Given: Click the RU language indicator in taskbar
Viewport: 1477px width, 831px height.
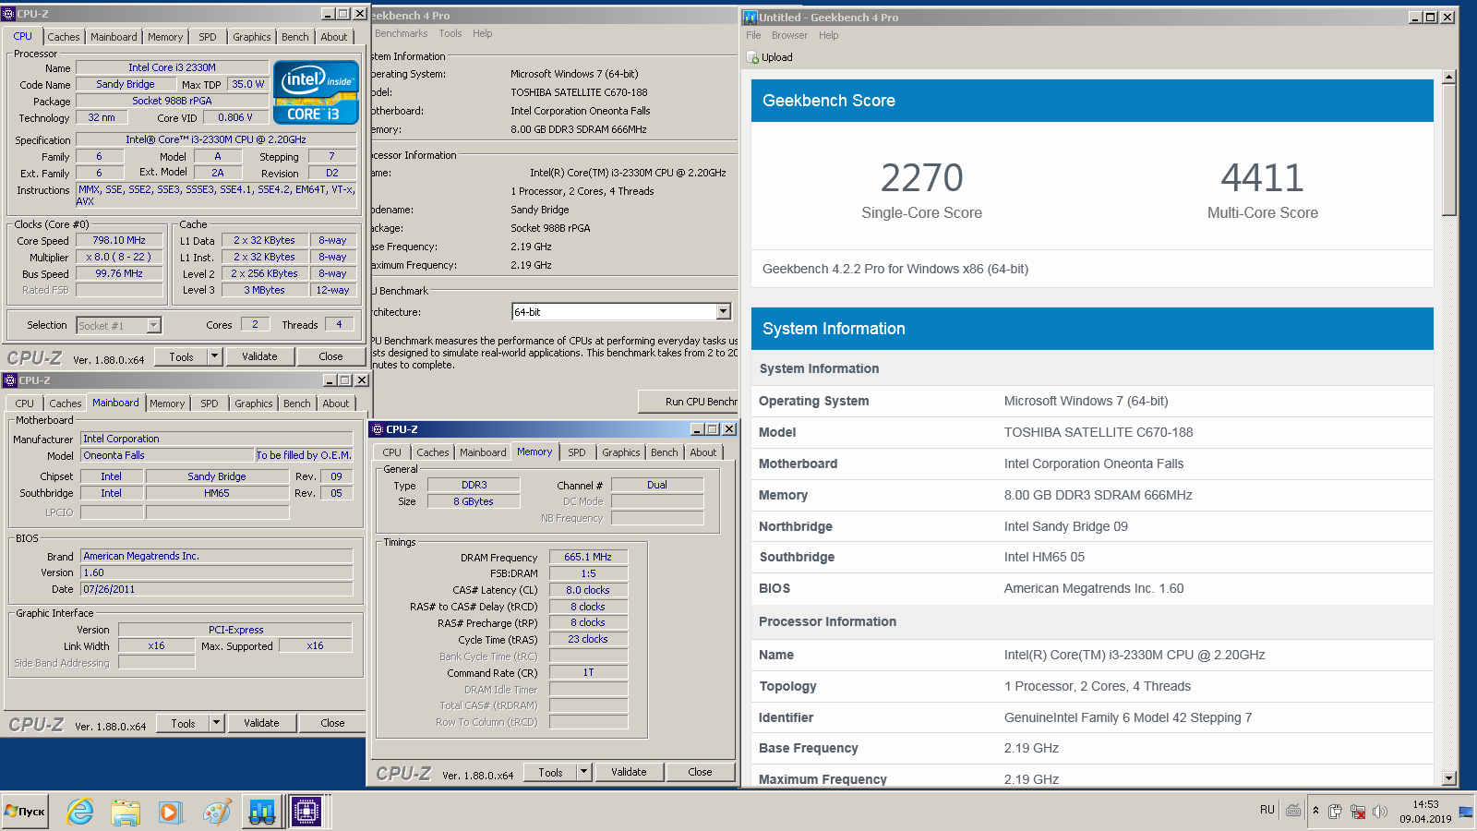Looking at the screenshot, I should (1267, 810).
